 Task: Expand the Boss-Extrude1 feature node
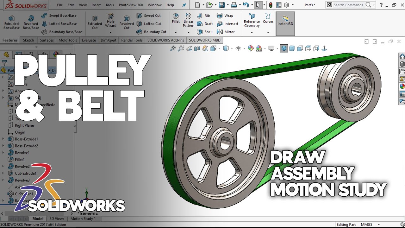[3, 139]
